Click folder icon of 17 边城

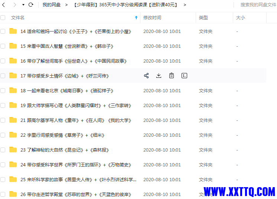tap(13, 76)
